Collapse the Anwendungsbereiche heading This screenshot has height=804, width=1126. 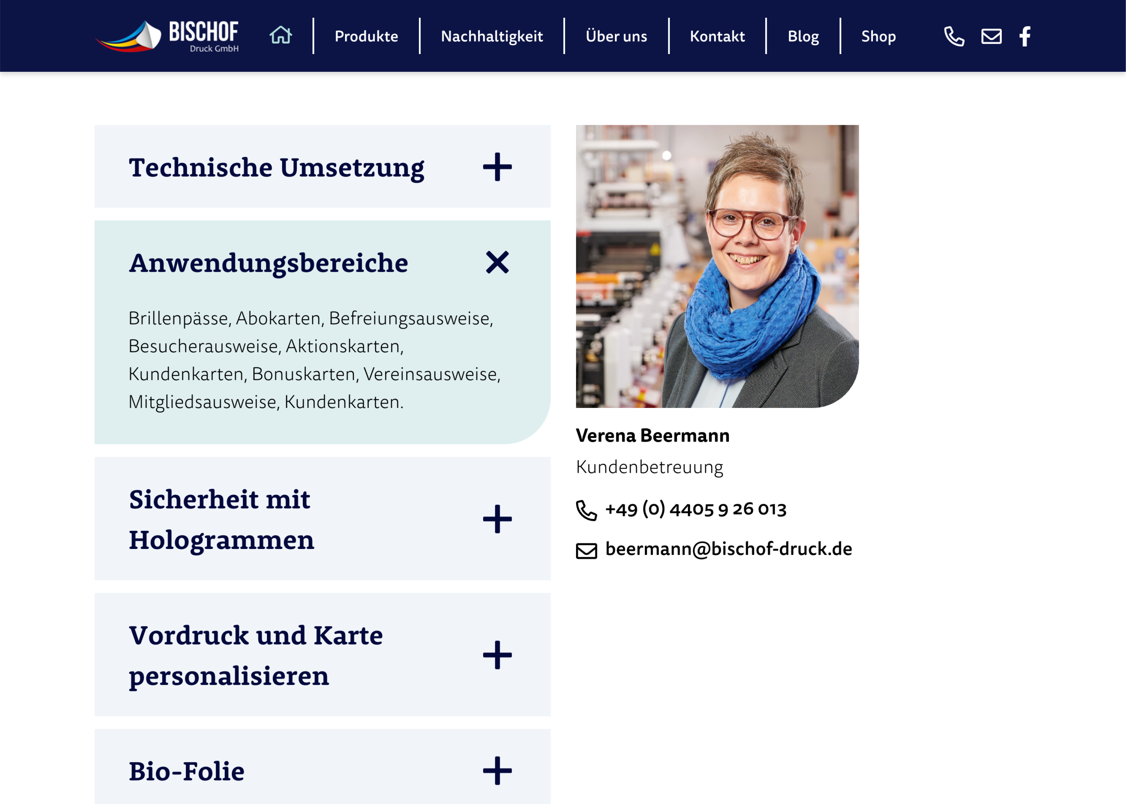pyautogui.click(x=268, y=263)
